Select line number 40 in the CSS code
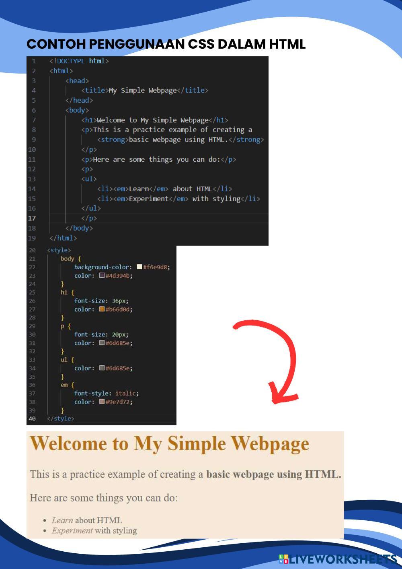This screenshot has height=569, width=402. (32, 419)
